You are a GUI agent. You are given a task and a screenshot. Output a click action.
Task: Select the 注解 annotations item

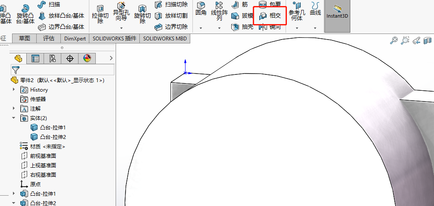[x=31, y=109]
